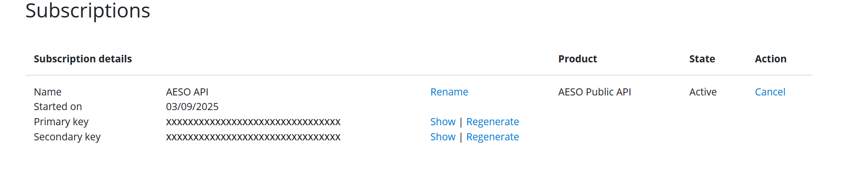Select the masked secondary key text

click(x=253, y=137)
